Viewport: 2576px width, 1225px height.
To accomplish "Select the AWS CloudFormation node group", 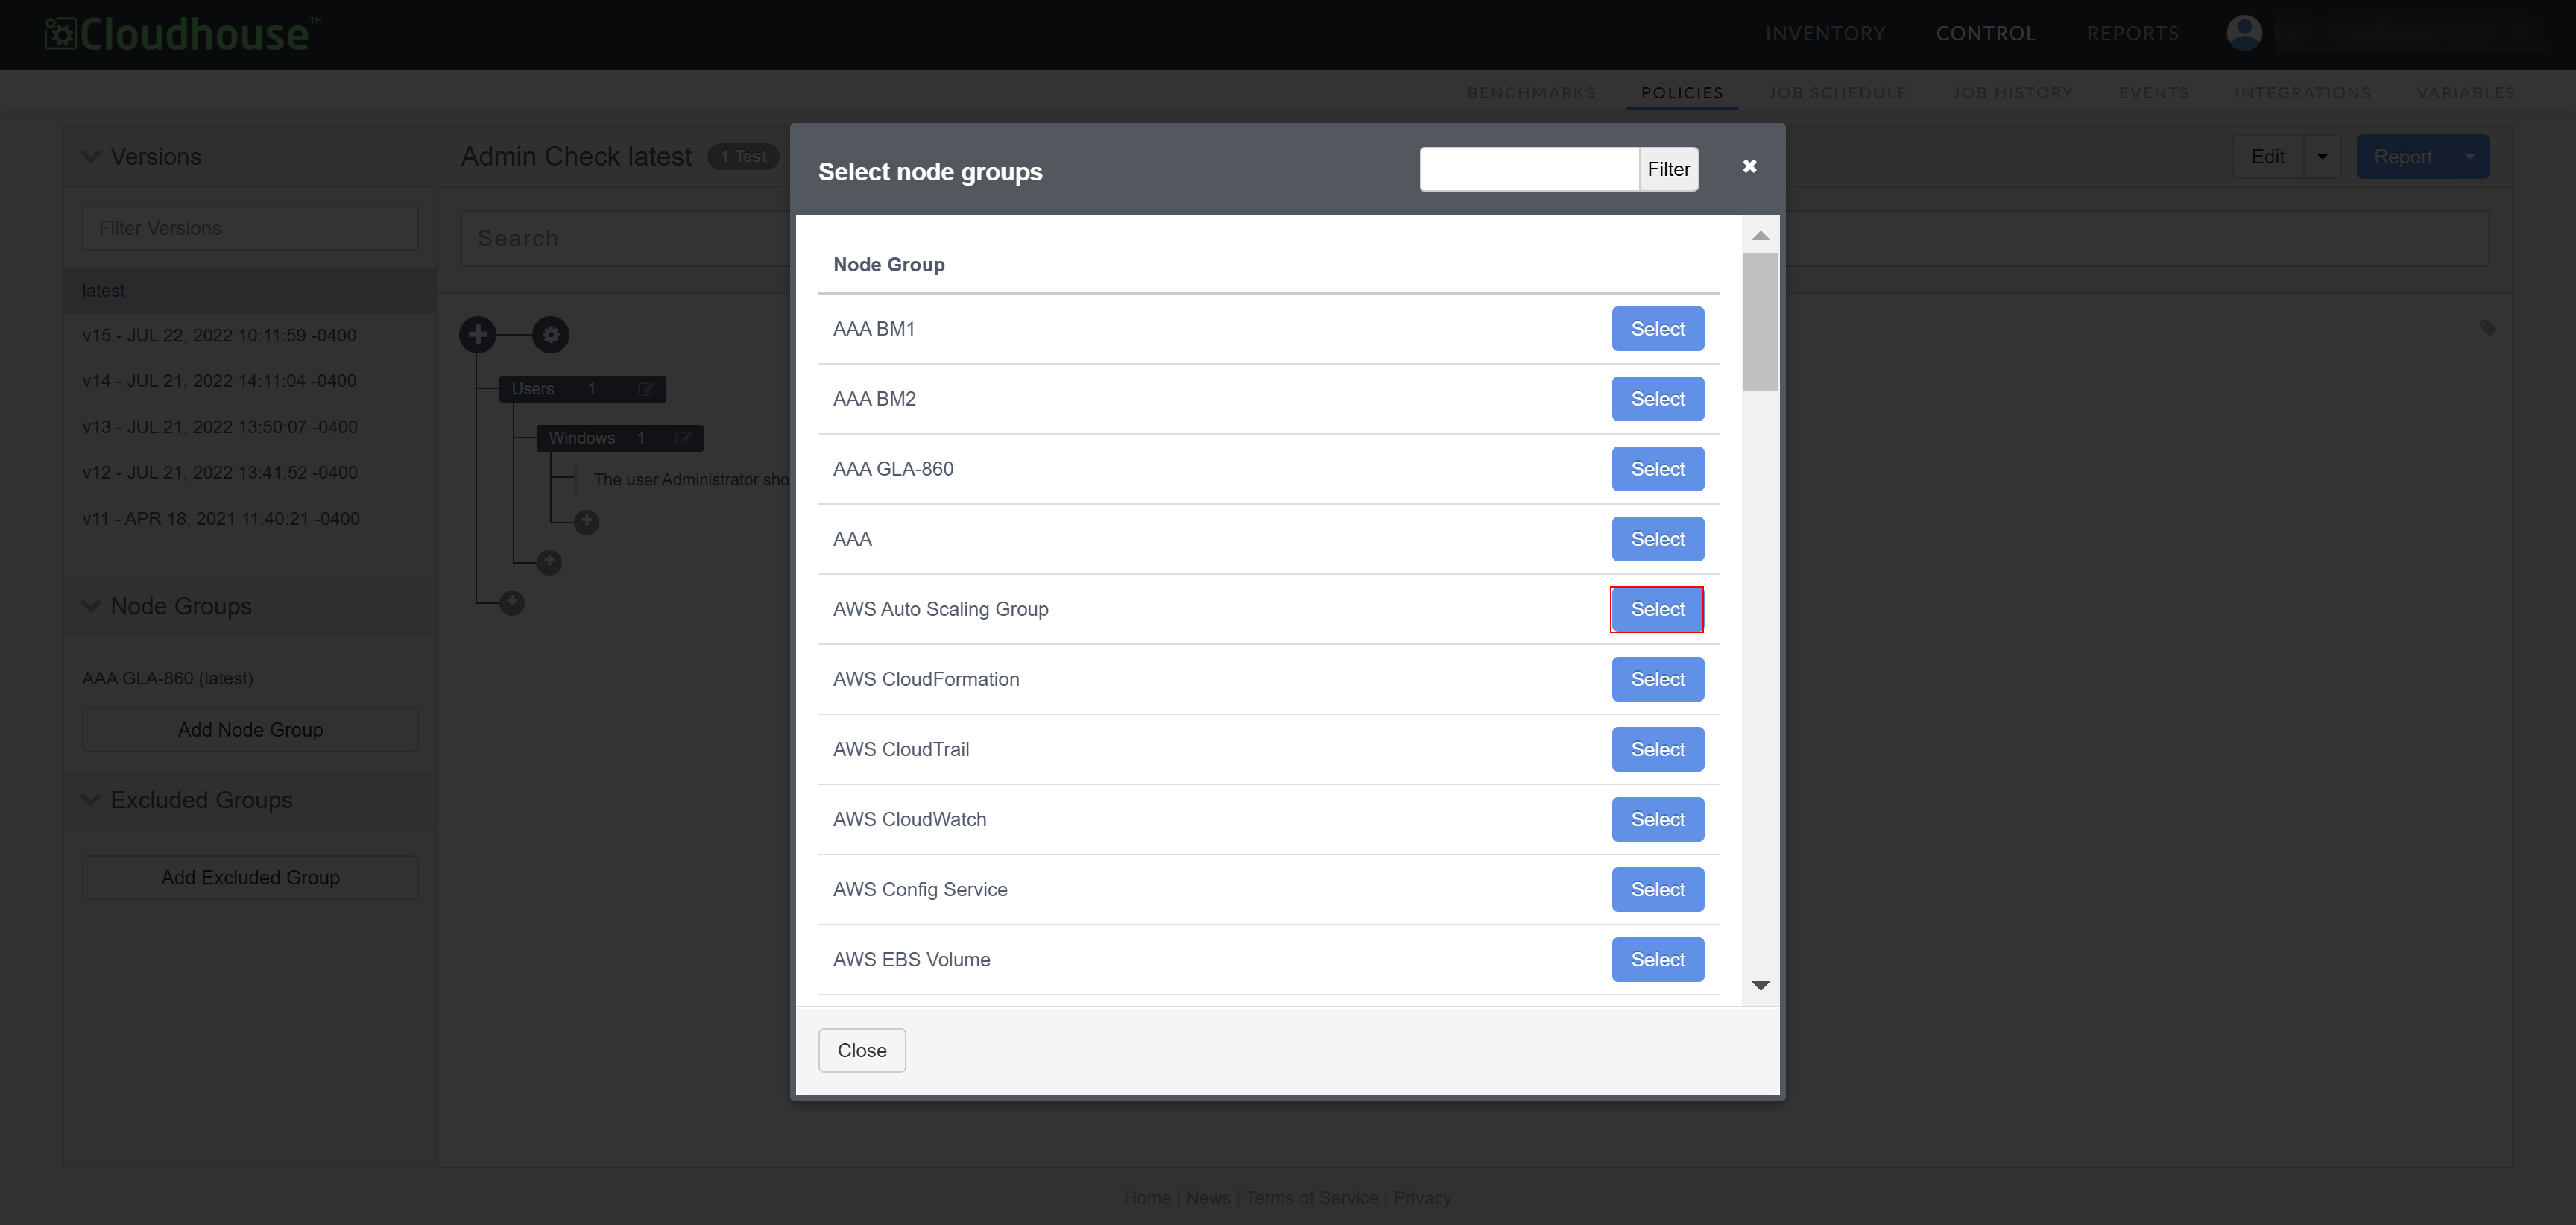I will point(1657,679).
